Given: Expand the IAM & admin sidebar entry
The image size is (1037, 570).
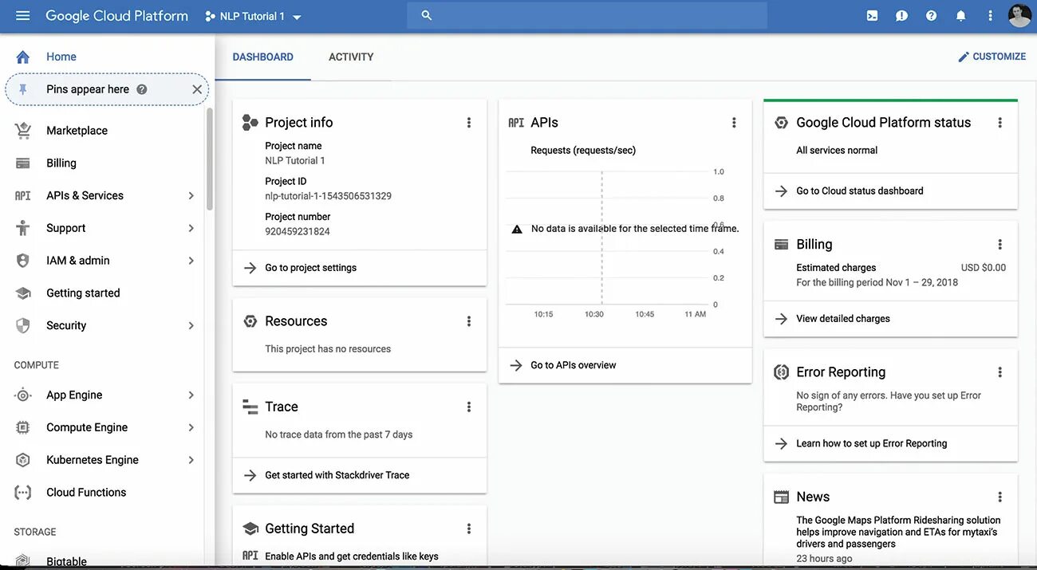Looking at the screenshot, I should click(x=190, y=259).
